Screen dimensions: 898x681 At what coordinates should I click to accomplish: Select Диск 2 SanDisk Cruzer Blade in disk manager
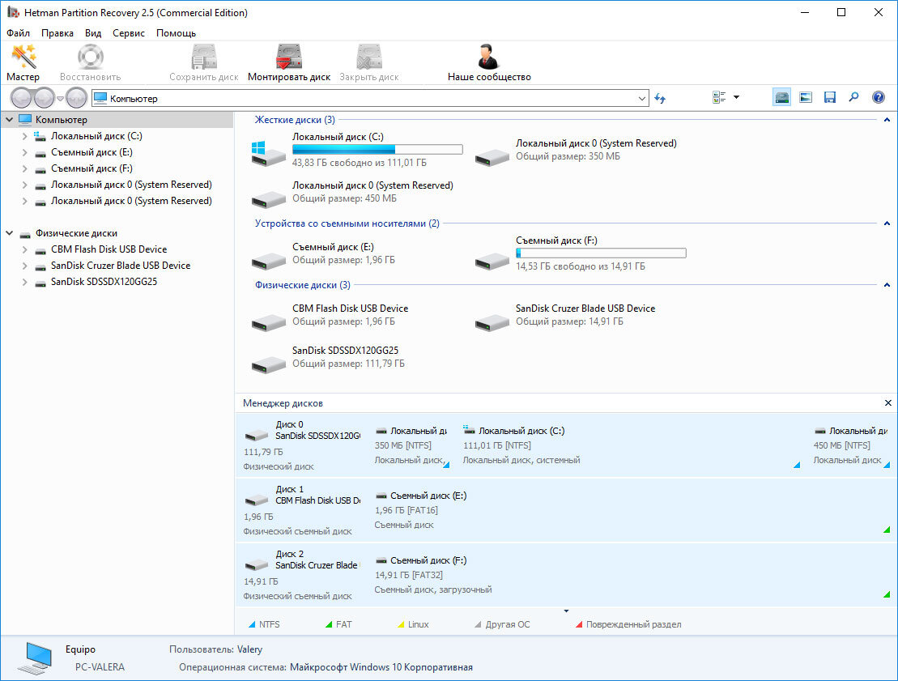tap(301, 575)
